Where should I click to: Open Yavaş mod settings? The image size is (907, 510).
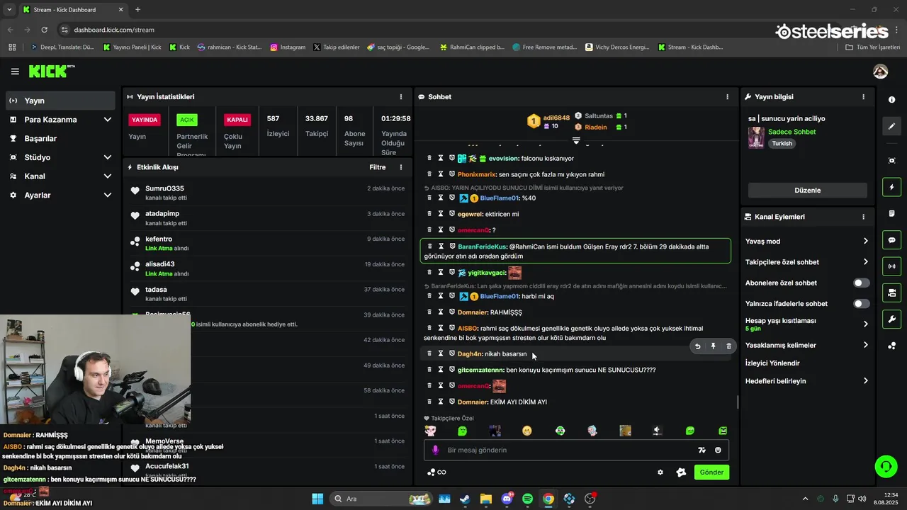(x=806, y=241)
